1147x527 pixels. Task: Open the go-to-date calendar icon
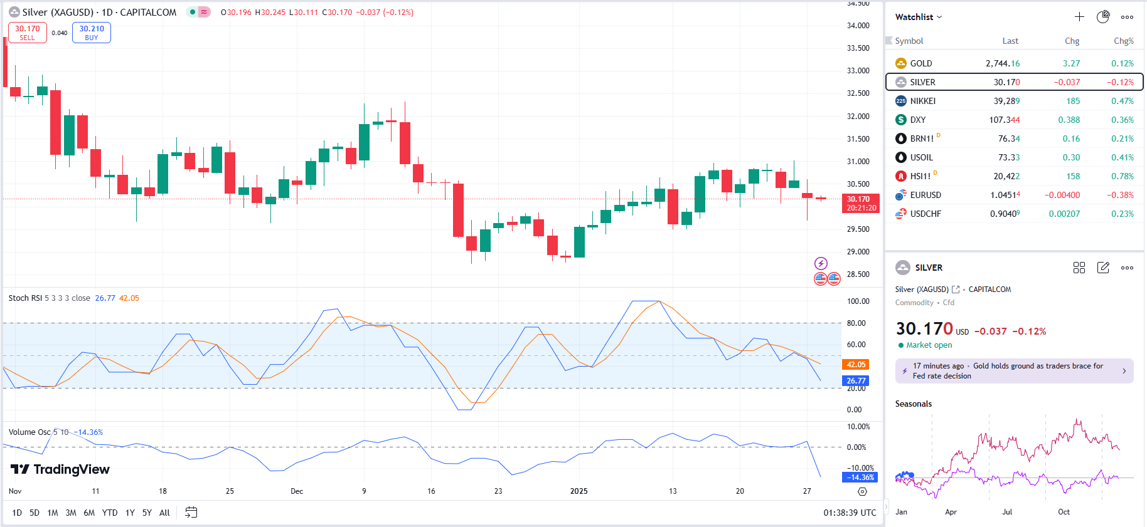(191, 513)
